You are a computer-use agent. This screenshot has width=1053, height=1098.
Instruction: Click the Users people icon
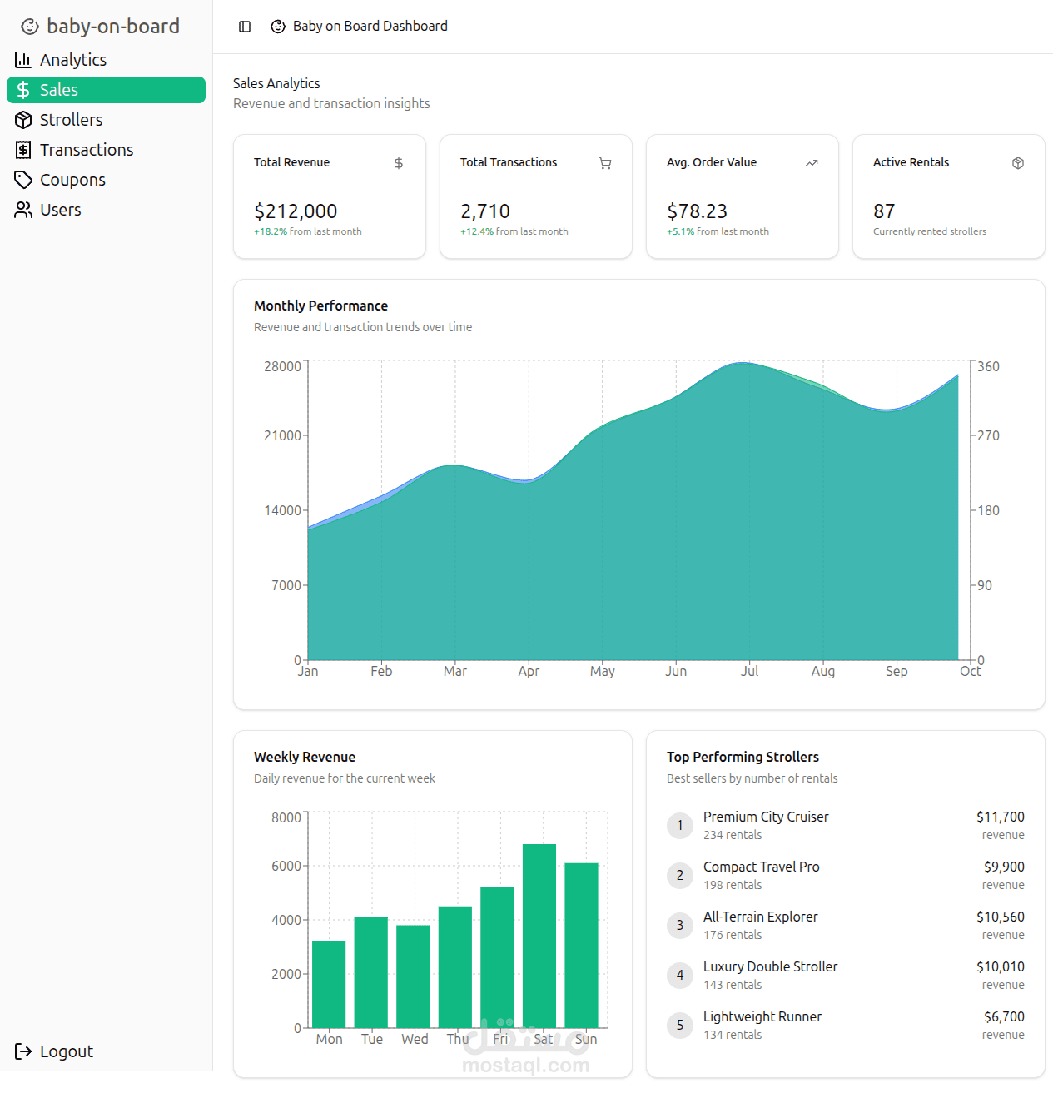[x=23, y=210]
